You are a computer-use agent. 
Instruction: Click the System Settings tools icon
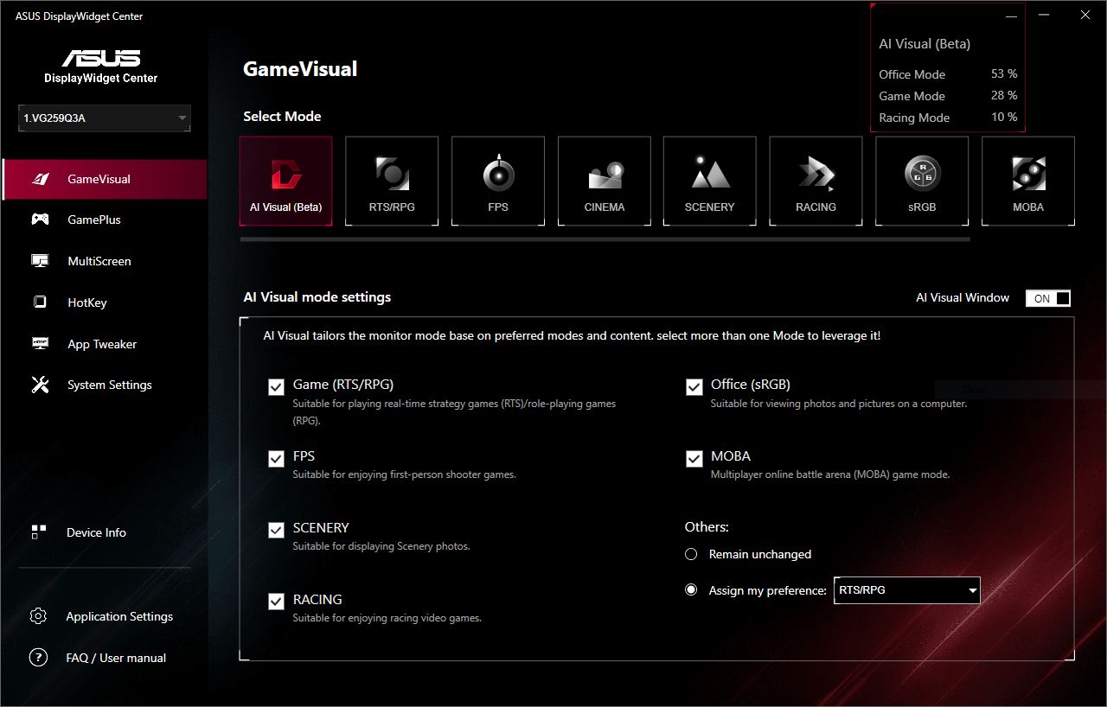pos(40,385)
